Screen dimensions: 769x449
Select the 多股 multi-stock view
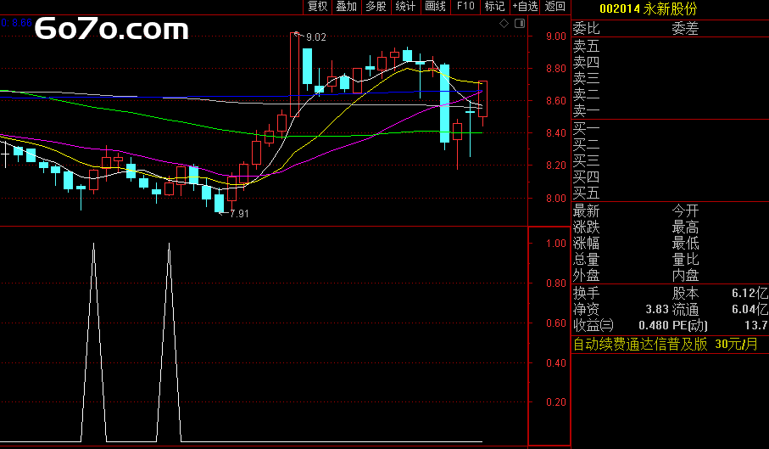coord(376,7)
